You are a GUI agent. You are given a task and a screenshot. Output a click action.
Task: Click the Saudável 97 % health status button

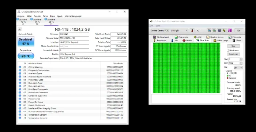coord(26,41)
